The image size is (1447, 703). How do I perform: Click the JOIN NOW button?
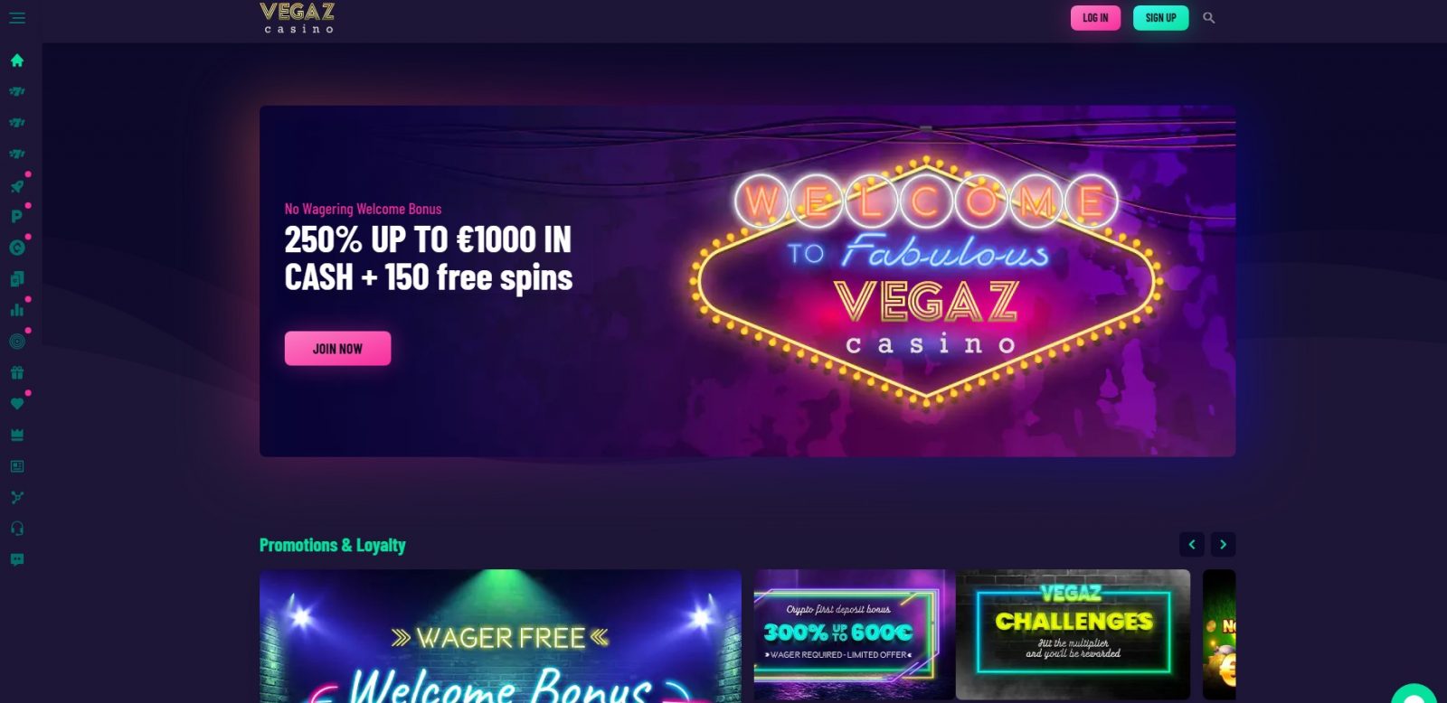coord(337,349)
